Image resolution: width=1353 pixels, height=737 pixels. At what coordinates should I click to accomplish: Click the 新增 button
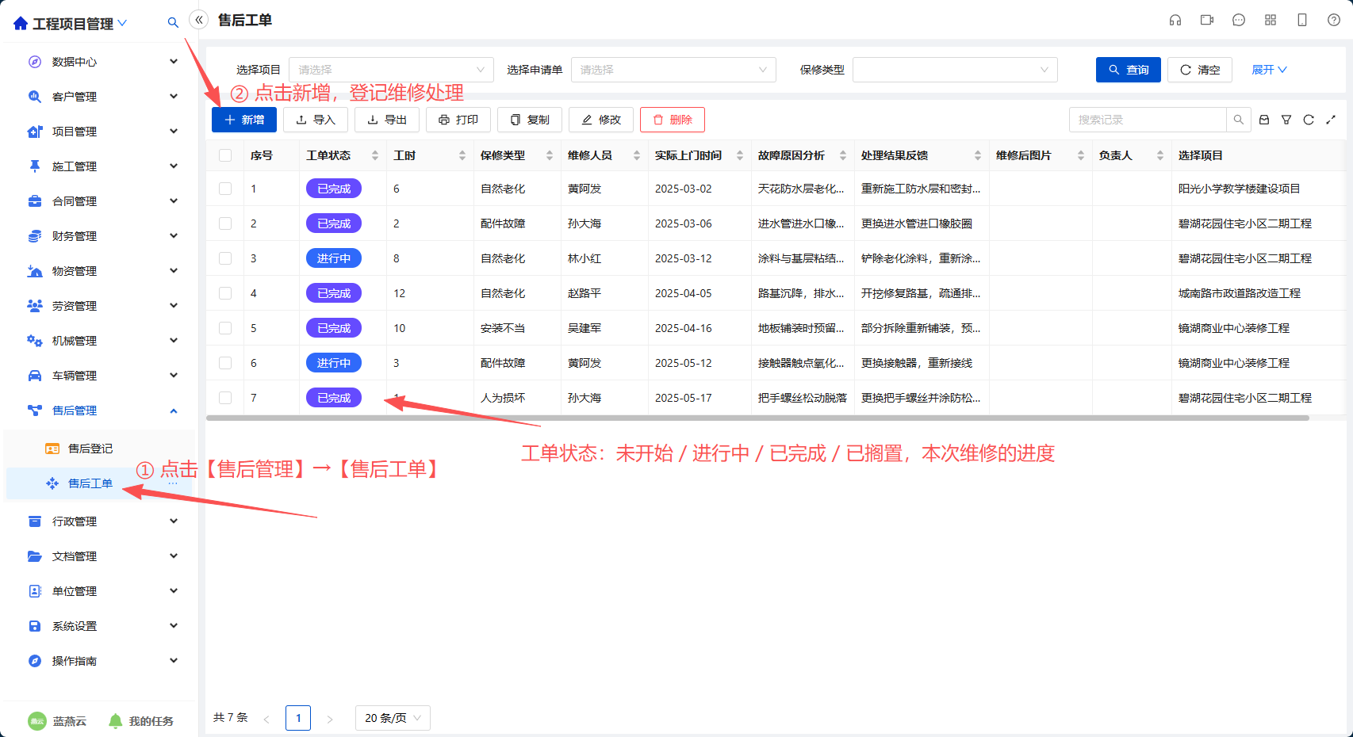point(244,120)
